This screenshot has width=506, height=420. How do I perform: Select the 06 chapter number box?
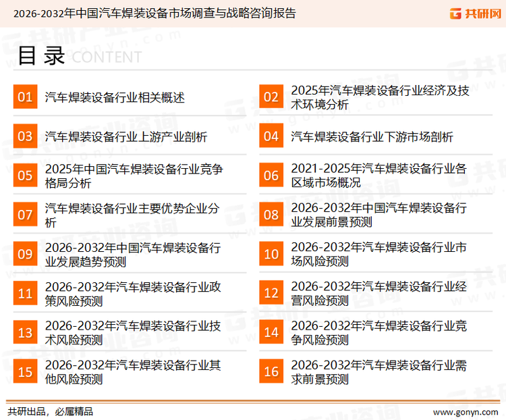pyautogui.click(x=271, y=176)
